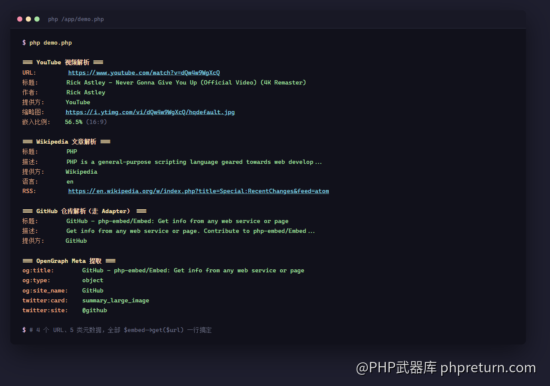Screen dimensions: 550x386
Task: Click the red close window dot
Action: [20, 19]
